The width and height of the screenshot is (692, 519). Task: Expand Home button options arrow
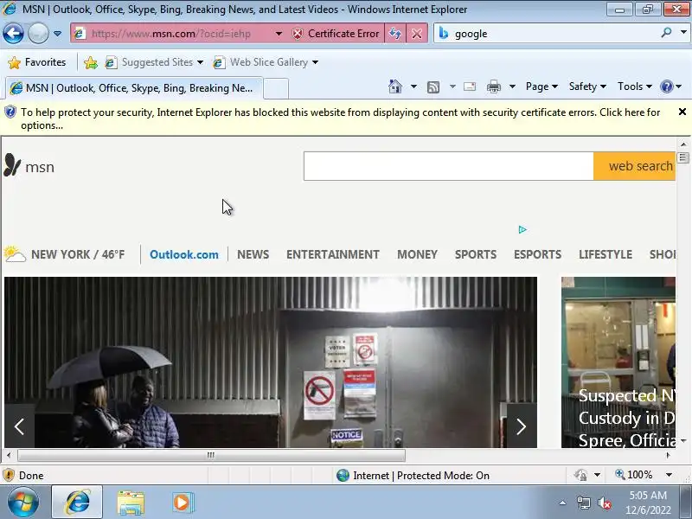(413, 86)
